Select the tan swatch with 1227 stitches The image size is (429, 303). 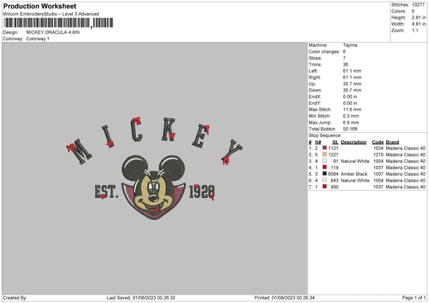click(x=325, y=154)
